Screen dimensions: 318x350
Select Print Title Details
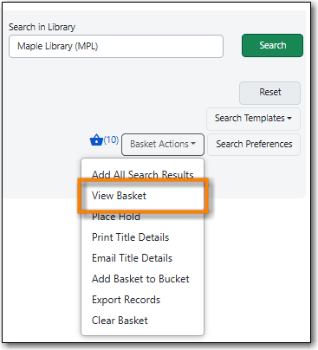pos(142,237)
